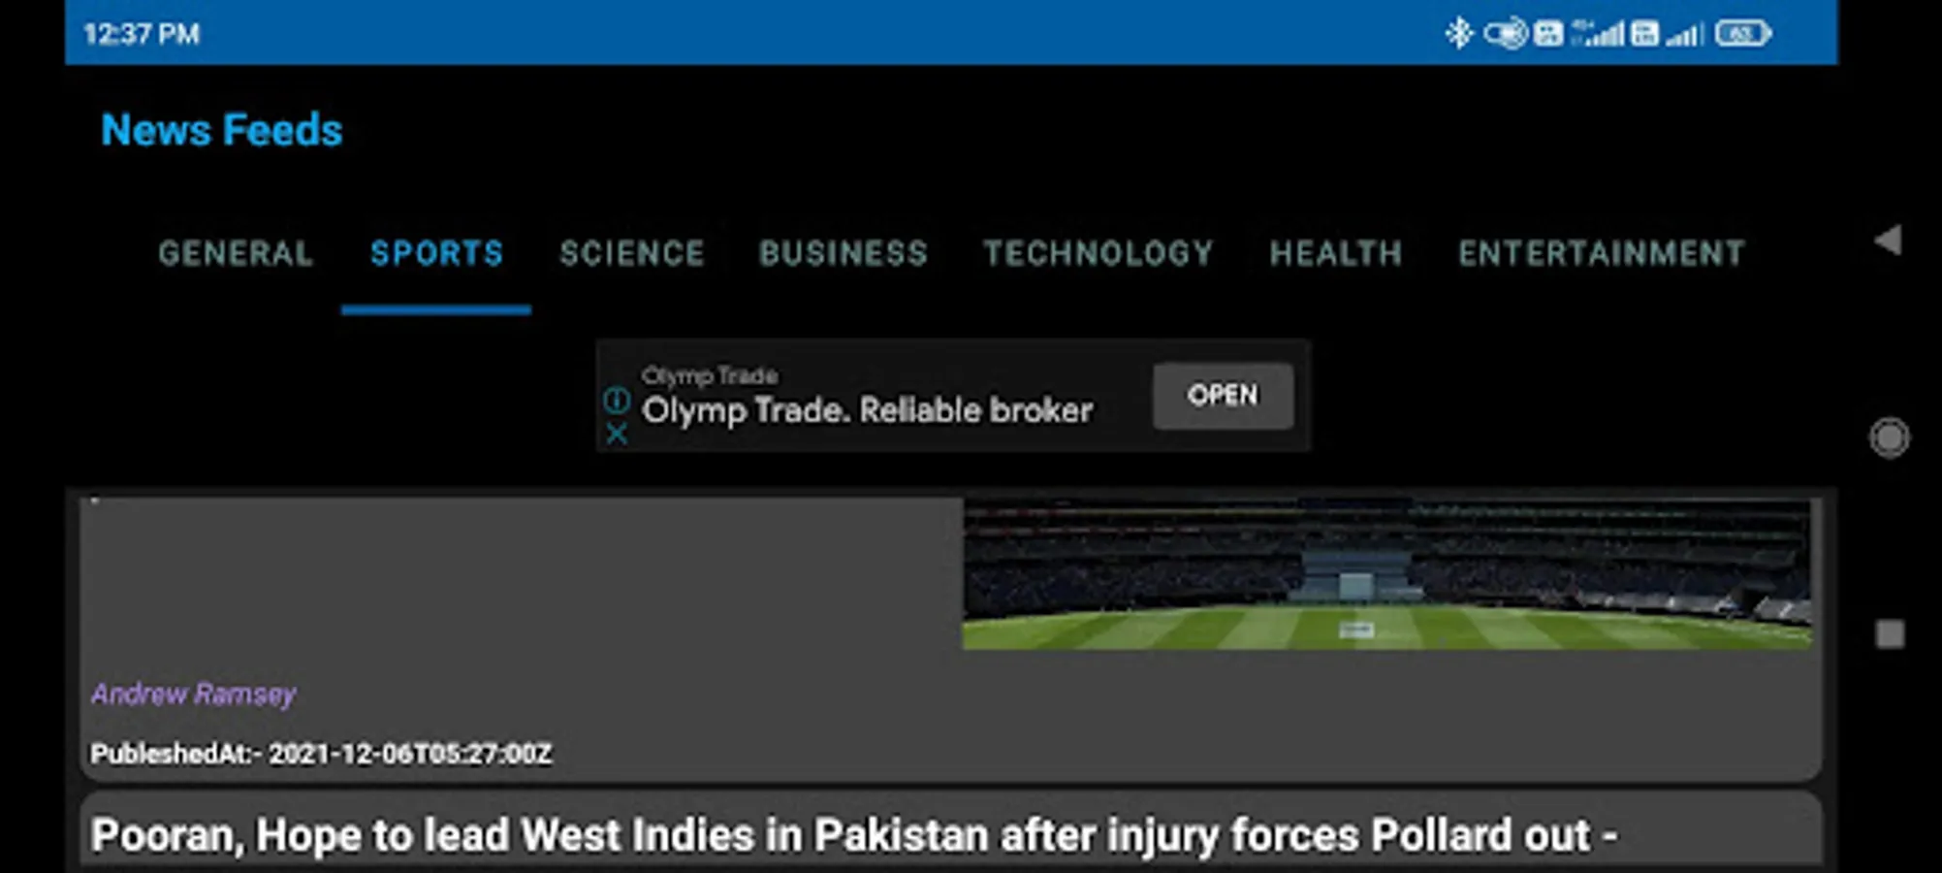Tap the battery indicator icon
The height and width of the screenshot is (873, 1942).
point(1742,34)
